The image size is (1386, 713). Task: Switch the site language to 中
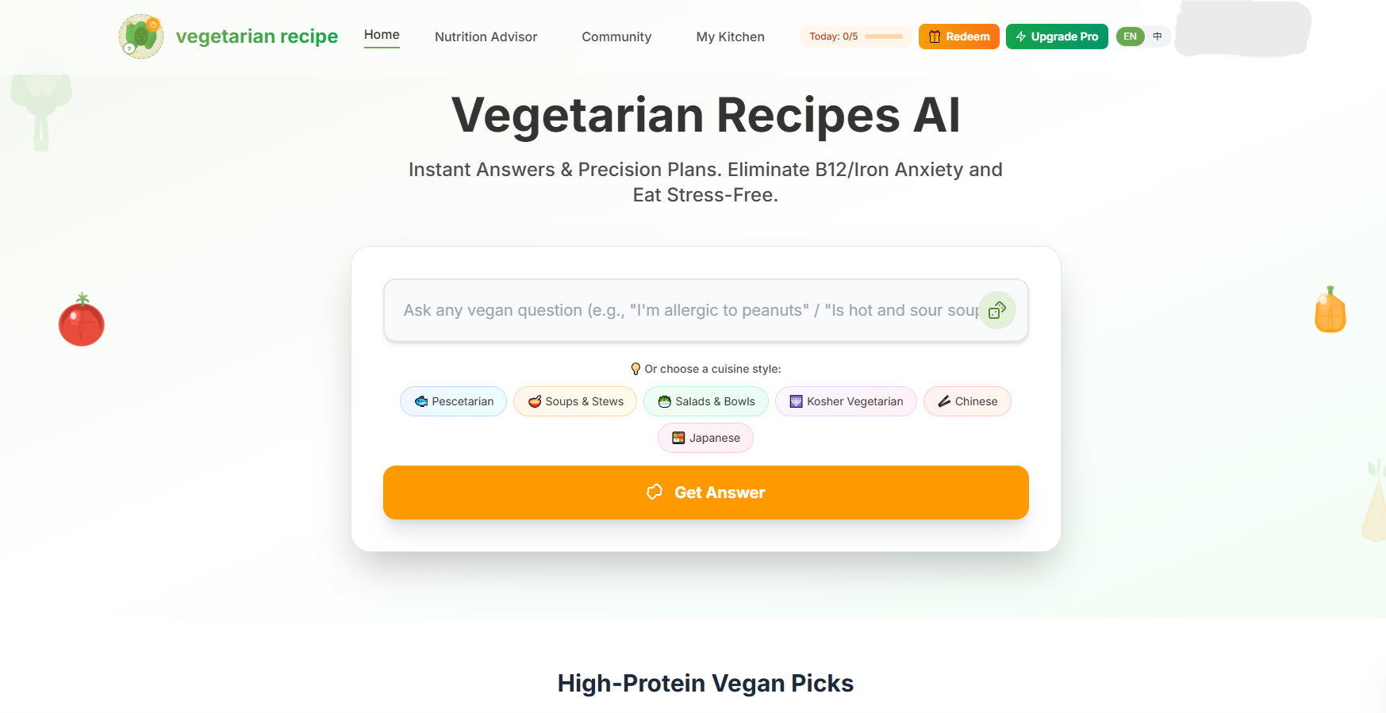coord(1157,36)
